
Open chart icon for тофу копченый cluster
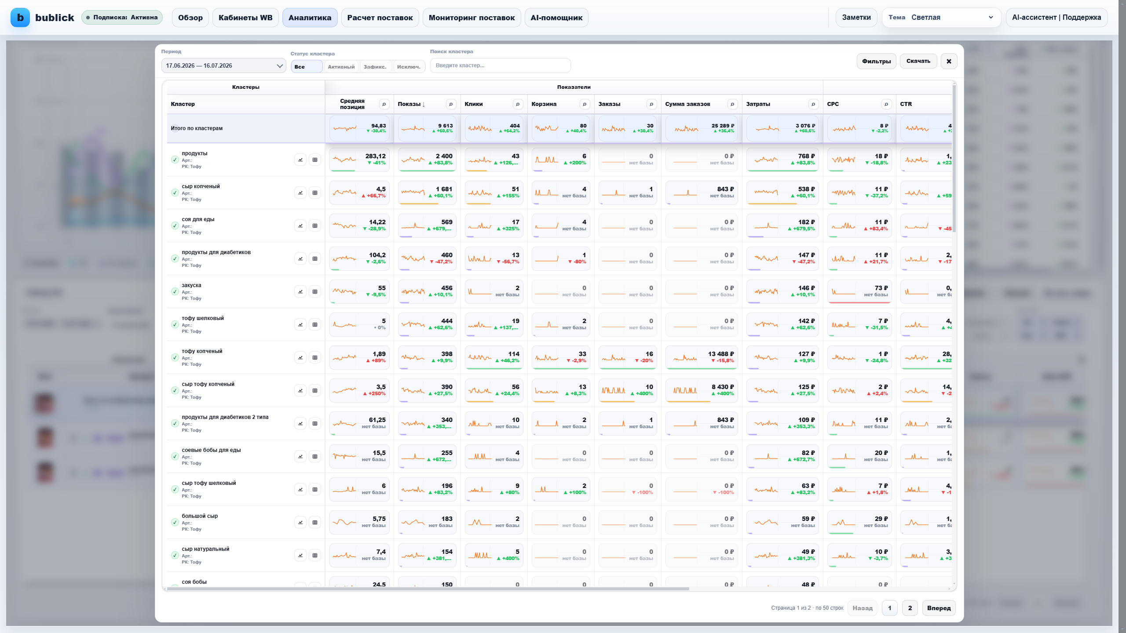[x=300, y=357]
